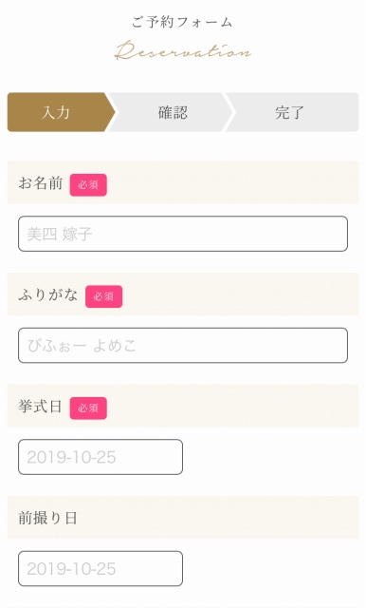Open the 完了 step tab
The width and height of the screenshot is (366, 608).
click(292, 112)
